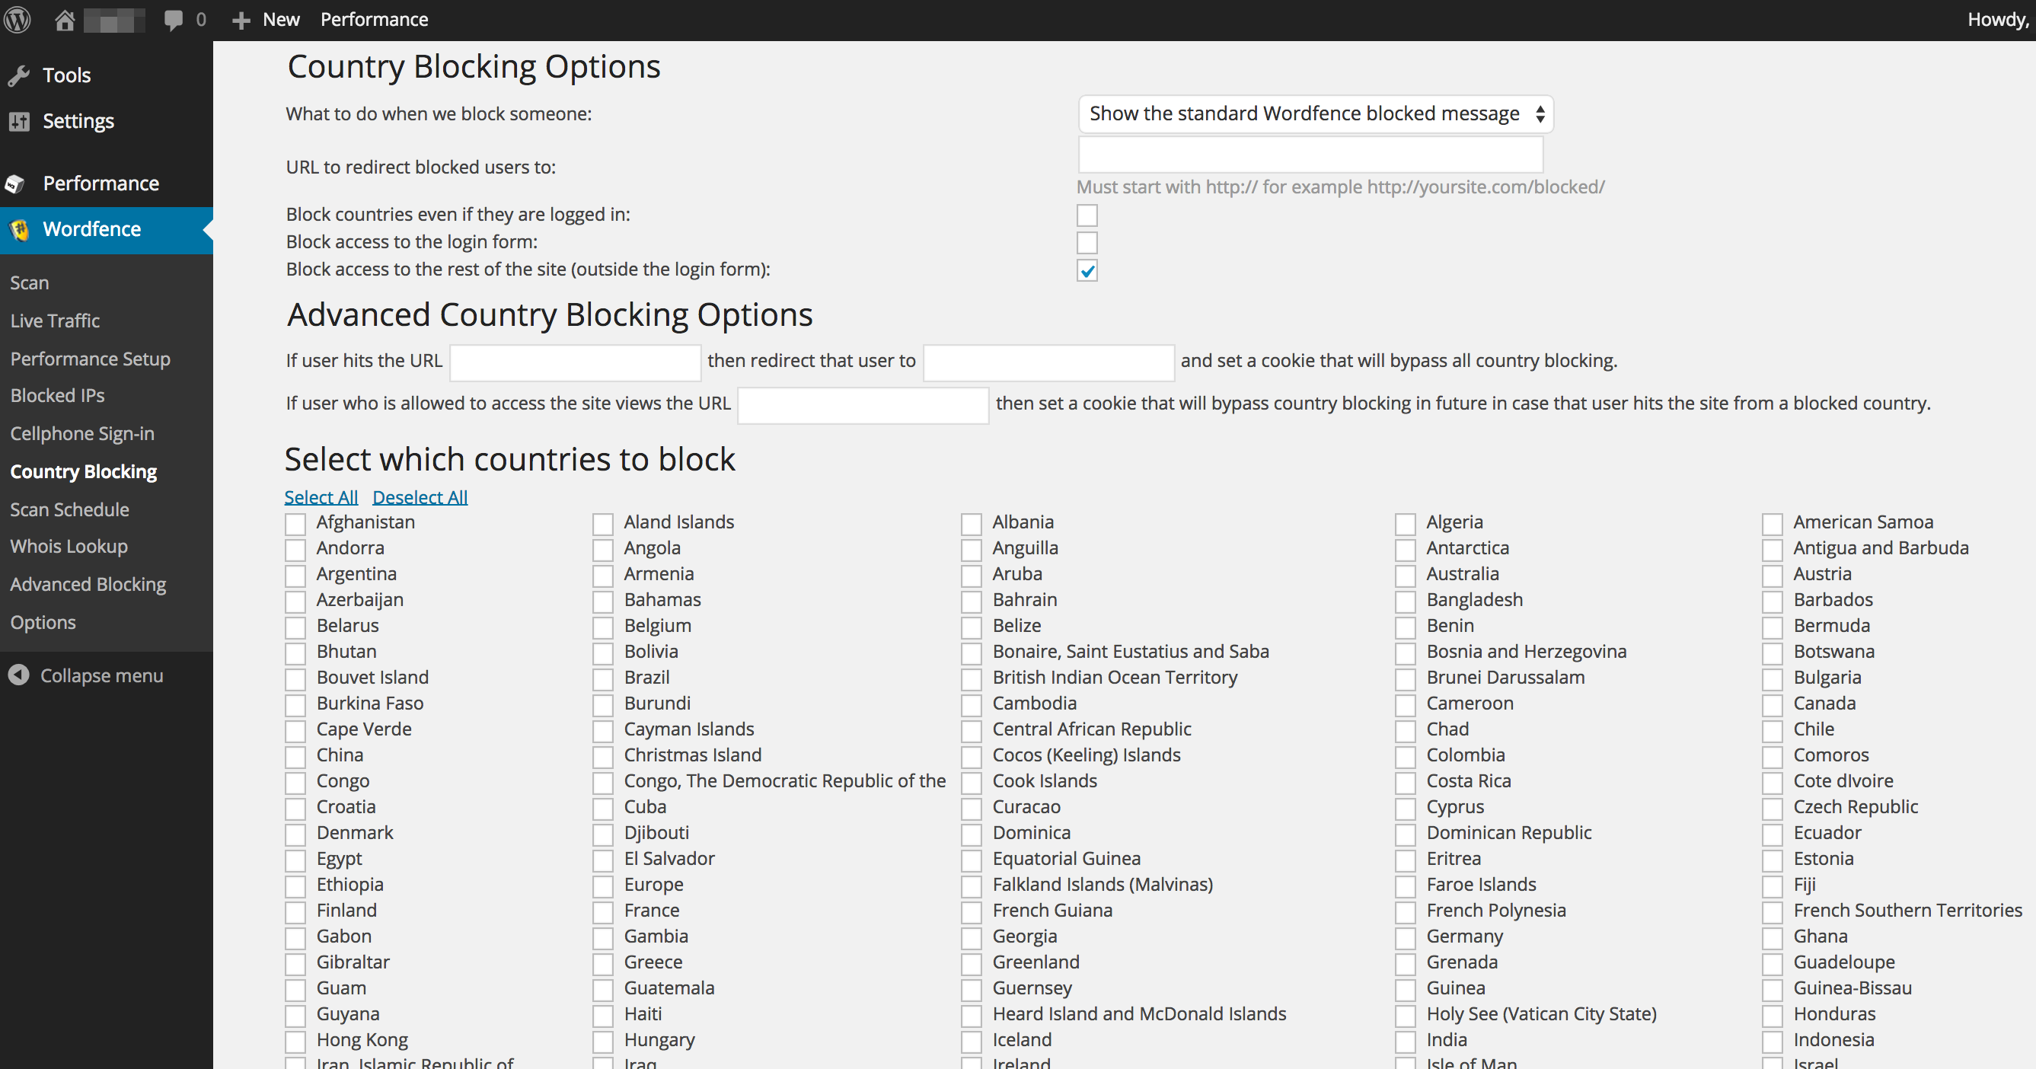Open the Live Traffic submenu item
2036x1069 pixels.
pos(56,321)
